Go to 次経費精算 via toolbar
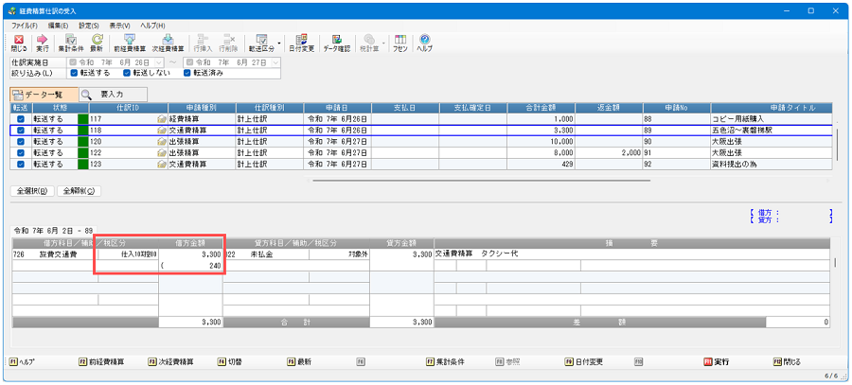Screen dimensions: 852x385 [168, 43]
